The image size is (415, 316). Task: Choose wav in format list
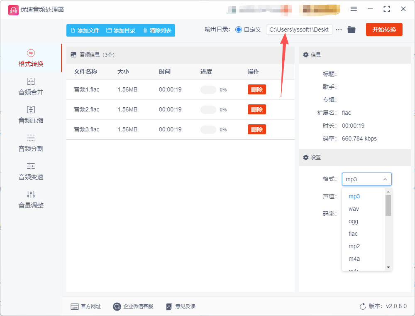[x=354, y=209]
